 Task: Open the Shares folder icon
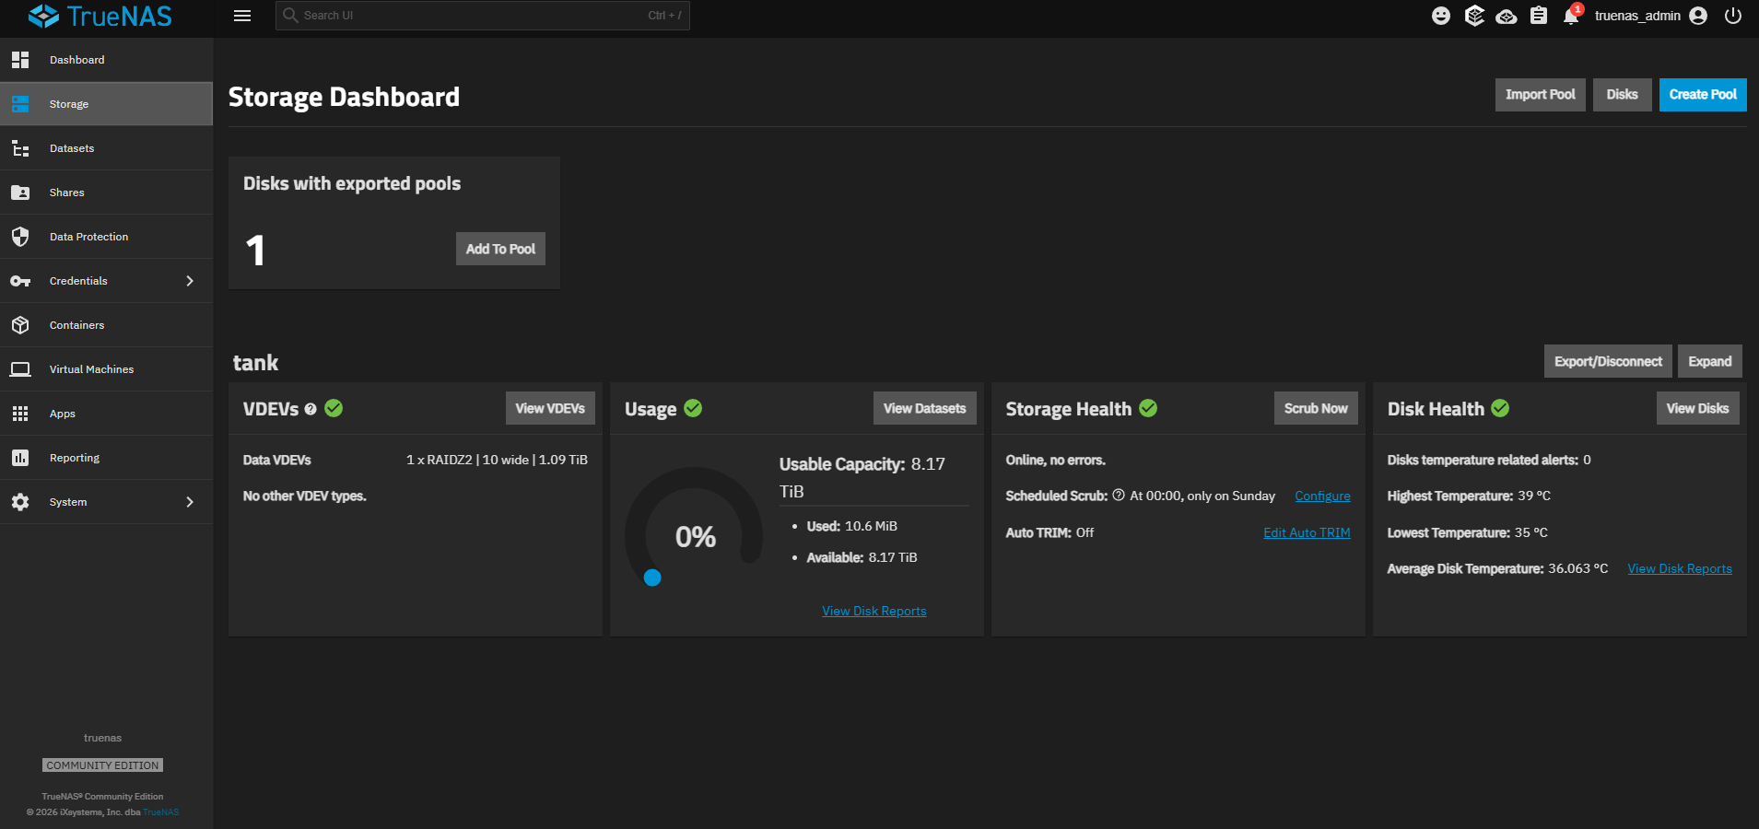pyautogui.click(x=20, y=193)
